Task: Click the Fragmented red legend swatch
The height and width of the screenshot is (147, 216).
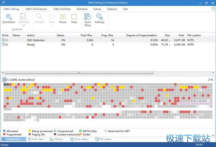Action: 4,134
